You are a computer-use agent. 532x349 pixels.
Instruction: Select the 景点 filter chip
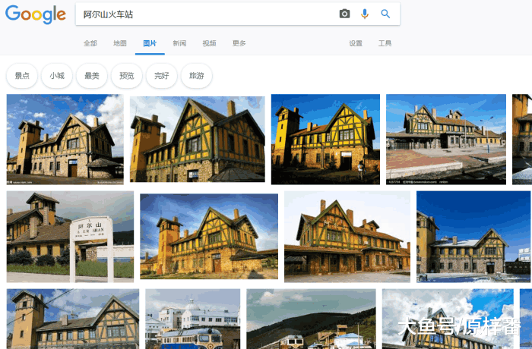(x=22, y=76)
